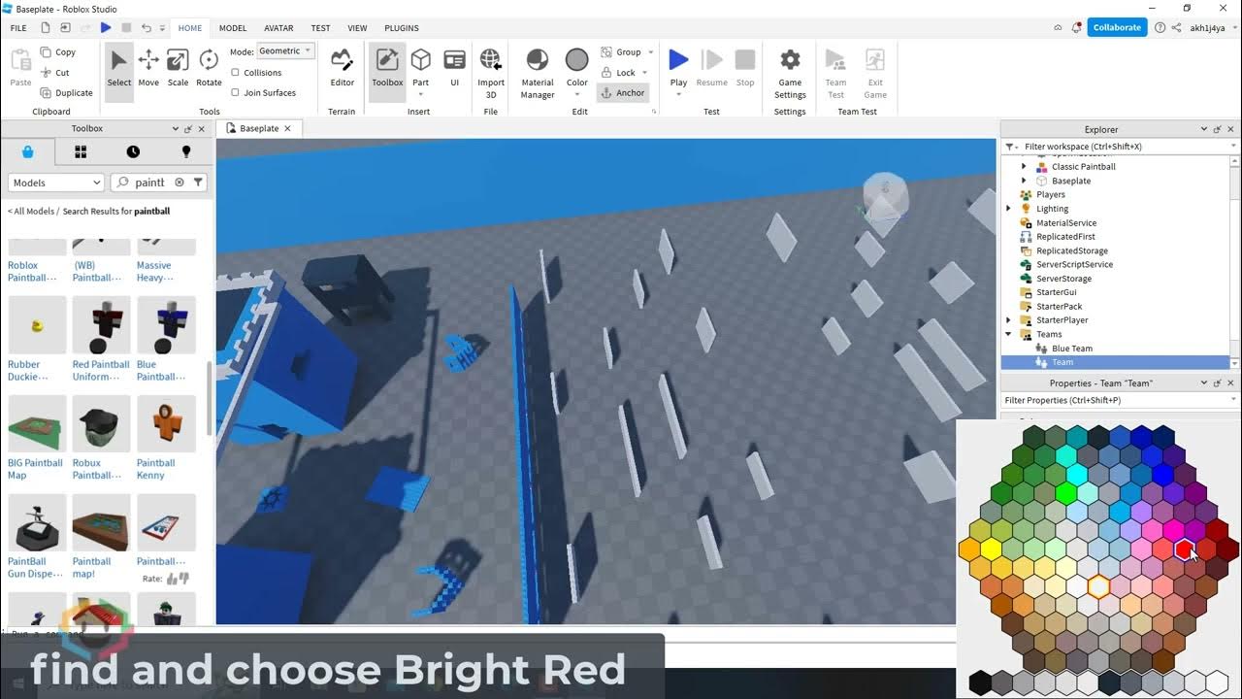The height and width of the screenshot is (699, 1242).
Task: Open Game Settings
Action: (790, 74)
